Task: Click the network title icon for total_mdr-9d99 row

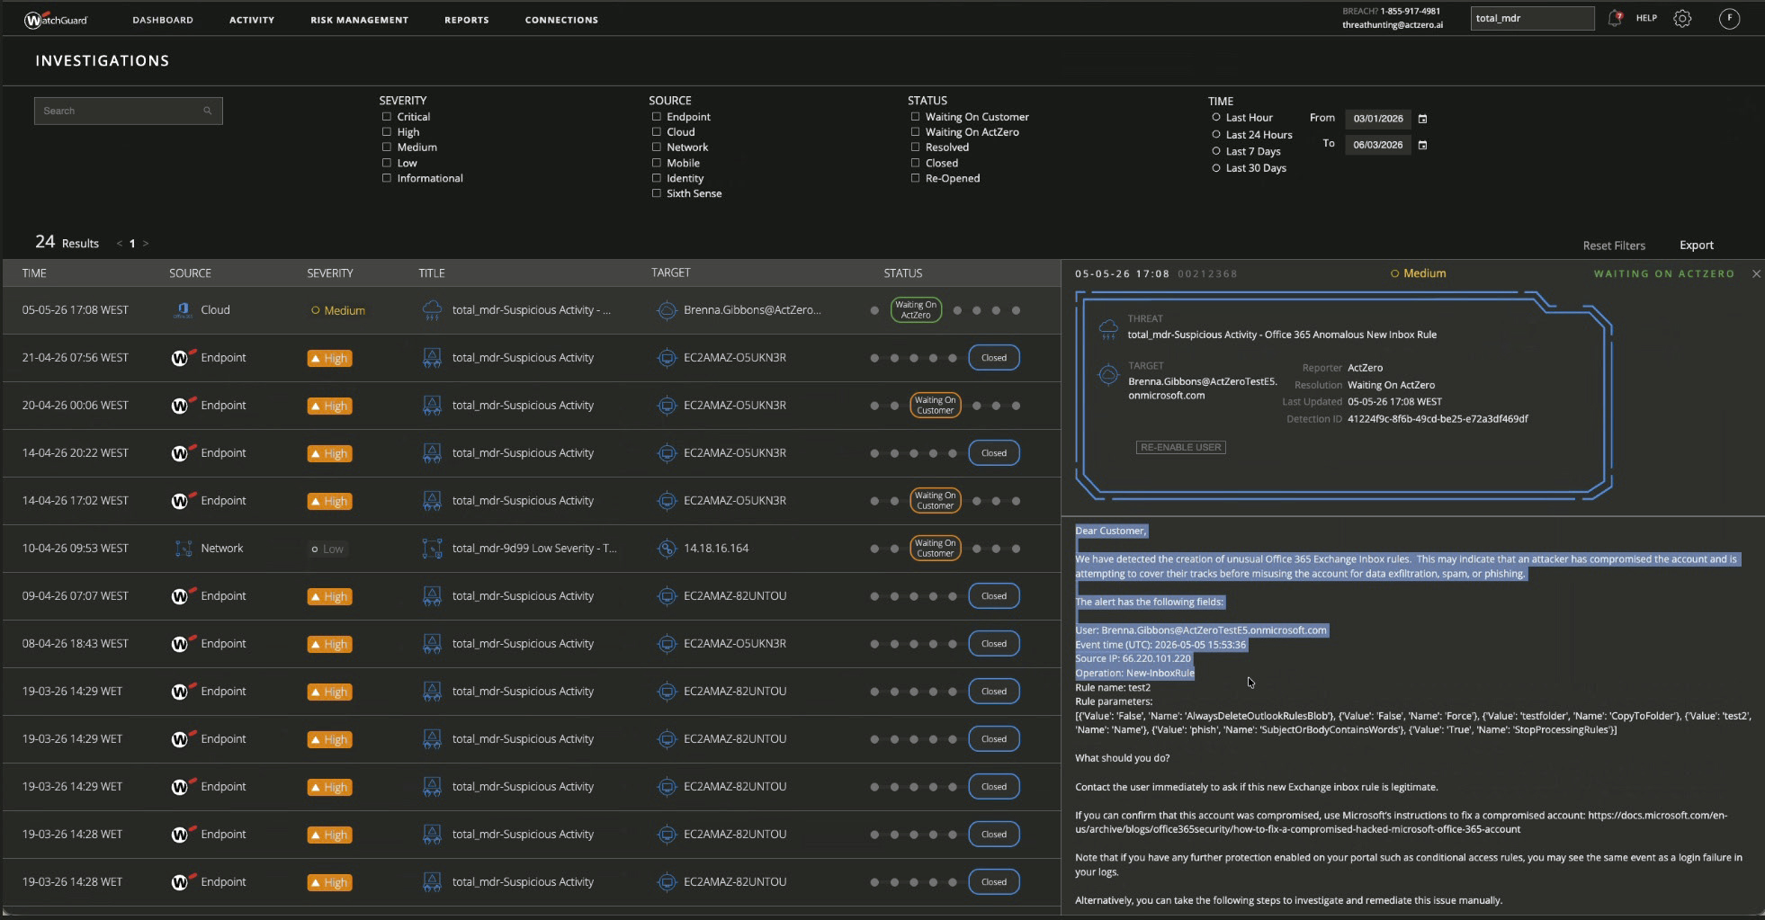Action: tap(432, 549)
